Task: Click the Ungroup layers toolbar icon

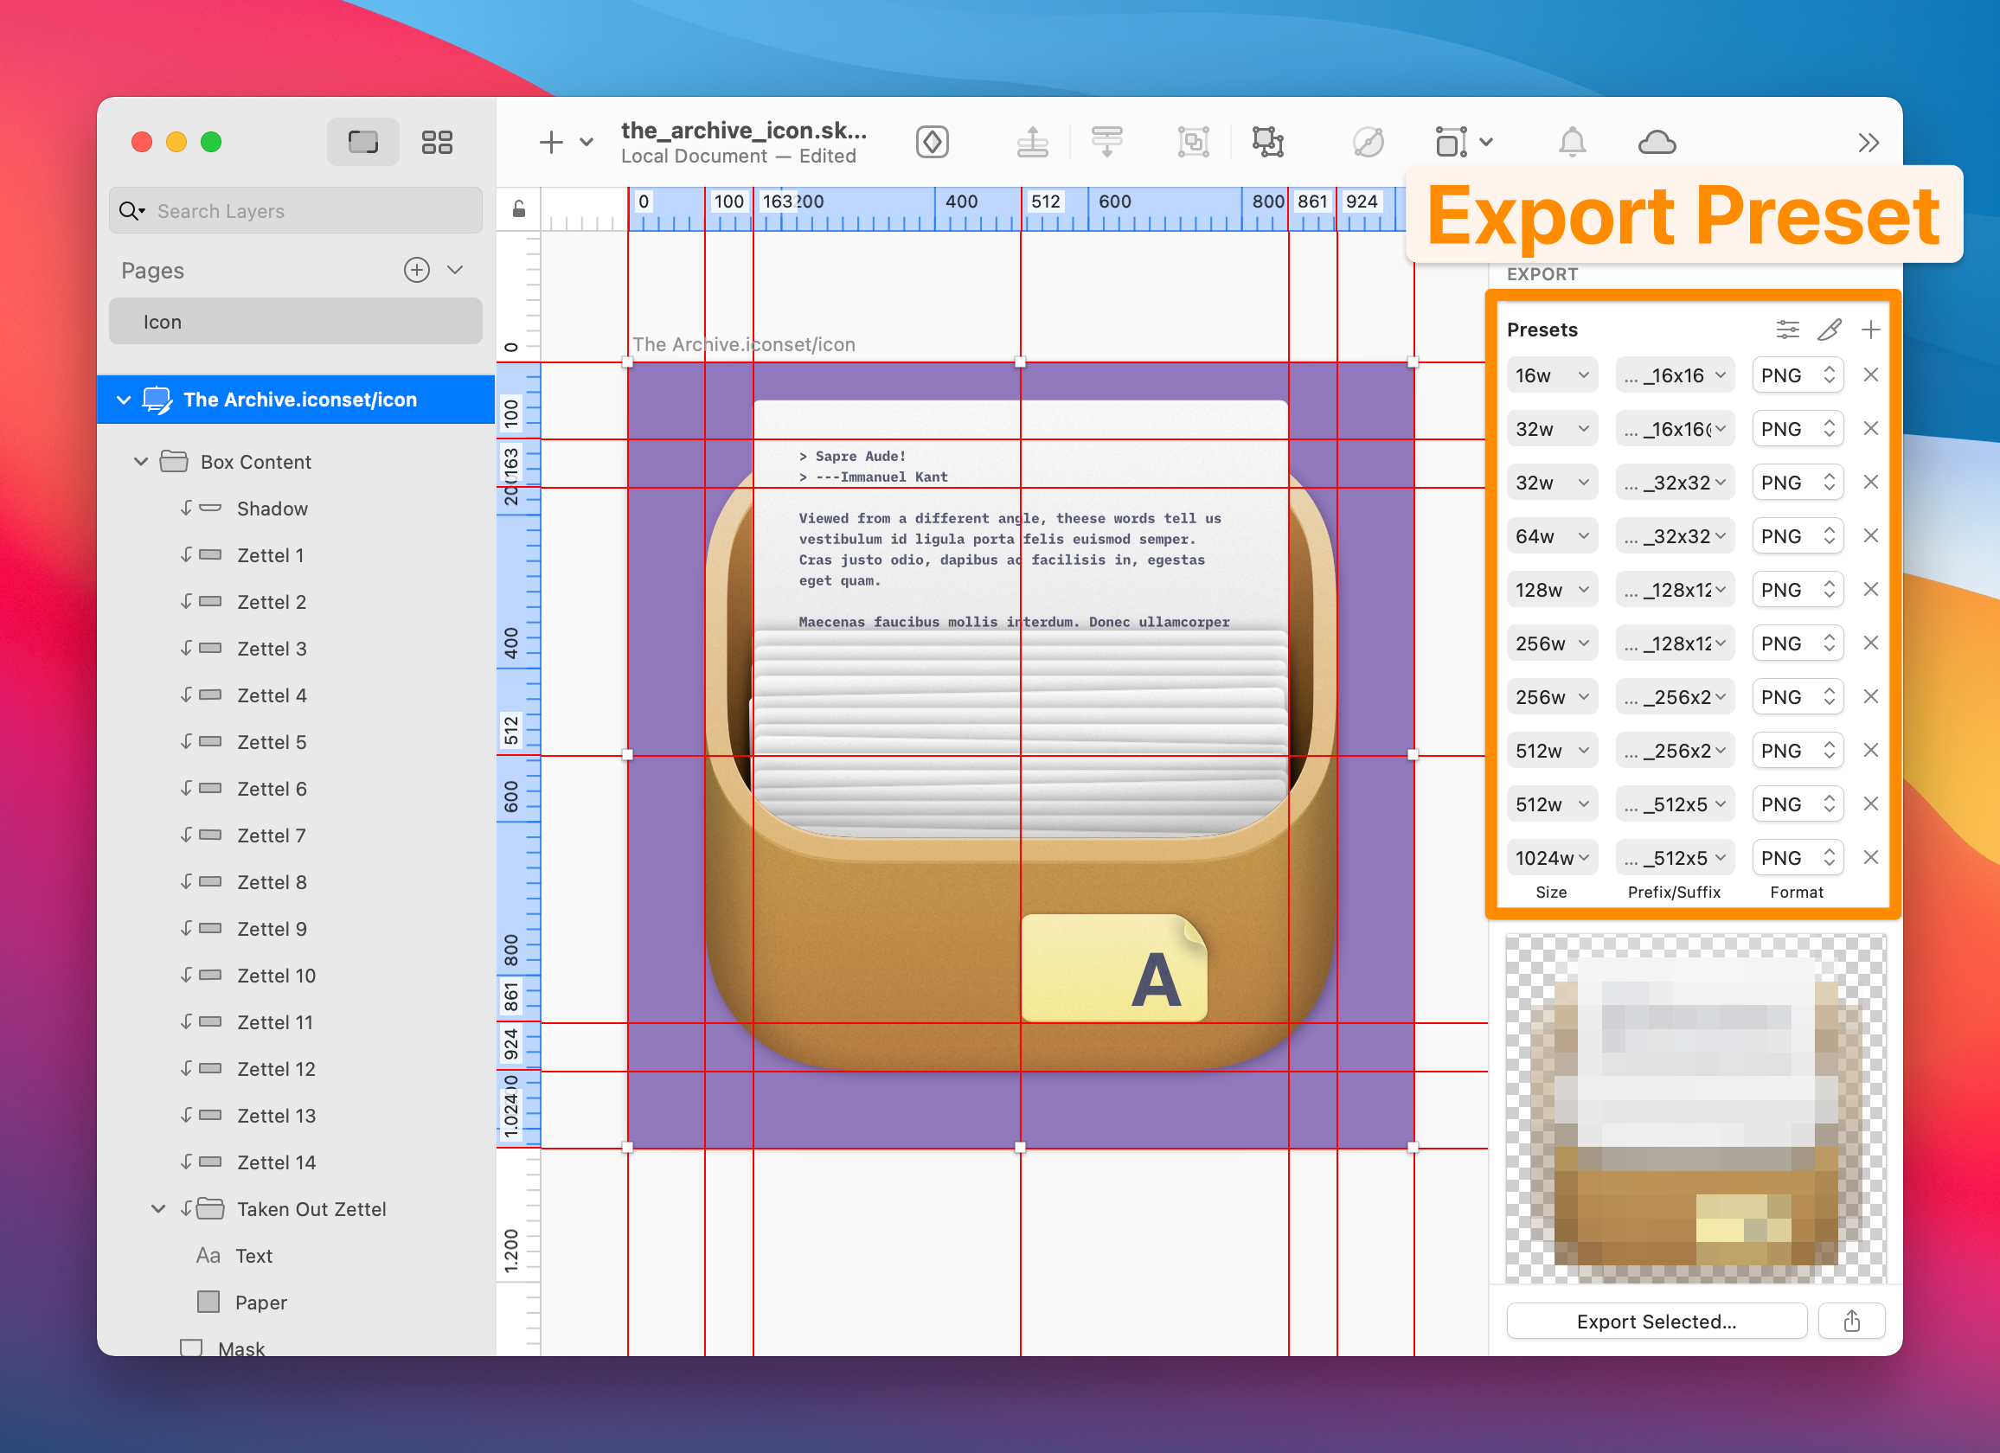Action: [1267, 142]
